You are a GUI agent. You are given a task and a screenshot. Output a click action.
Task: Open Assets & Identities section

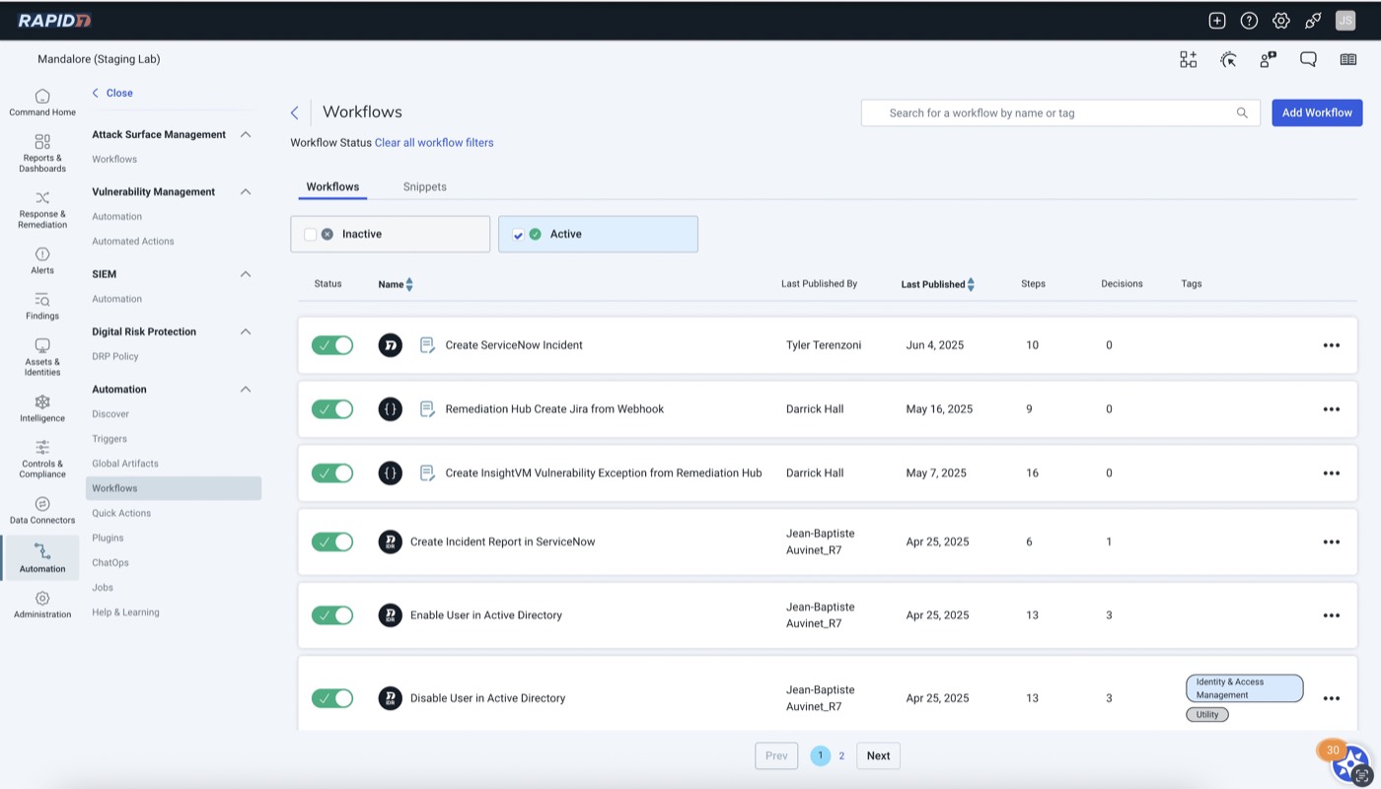(x=42, y=358)
